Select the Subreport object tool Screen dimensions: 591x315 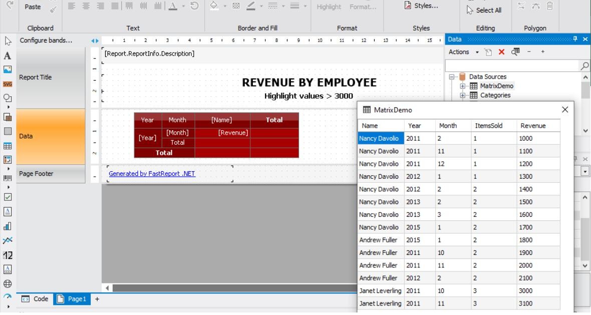click(8, 117)
